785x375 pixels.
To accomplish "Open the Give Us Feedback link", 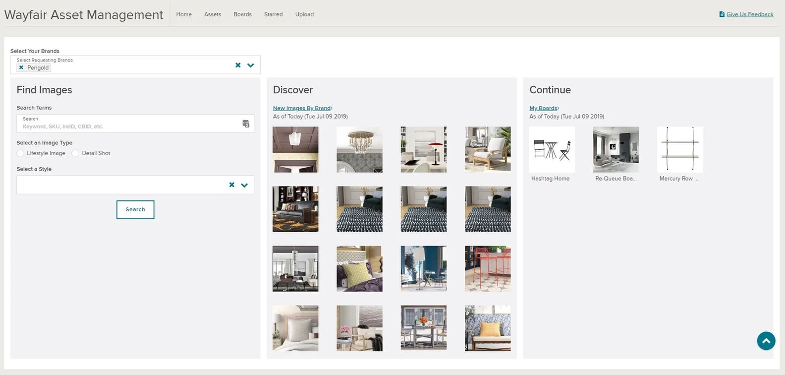I will pos(750,14).
